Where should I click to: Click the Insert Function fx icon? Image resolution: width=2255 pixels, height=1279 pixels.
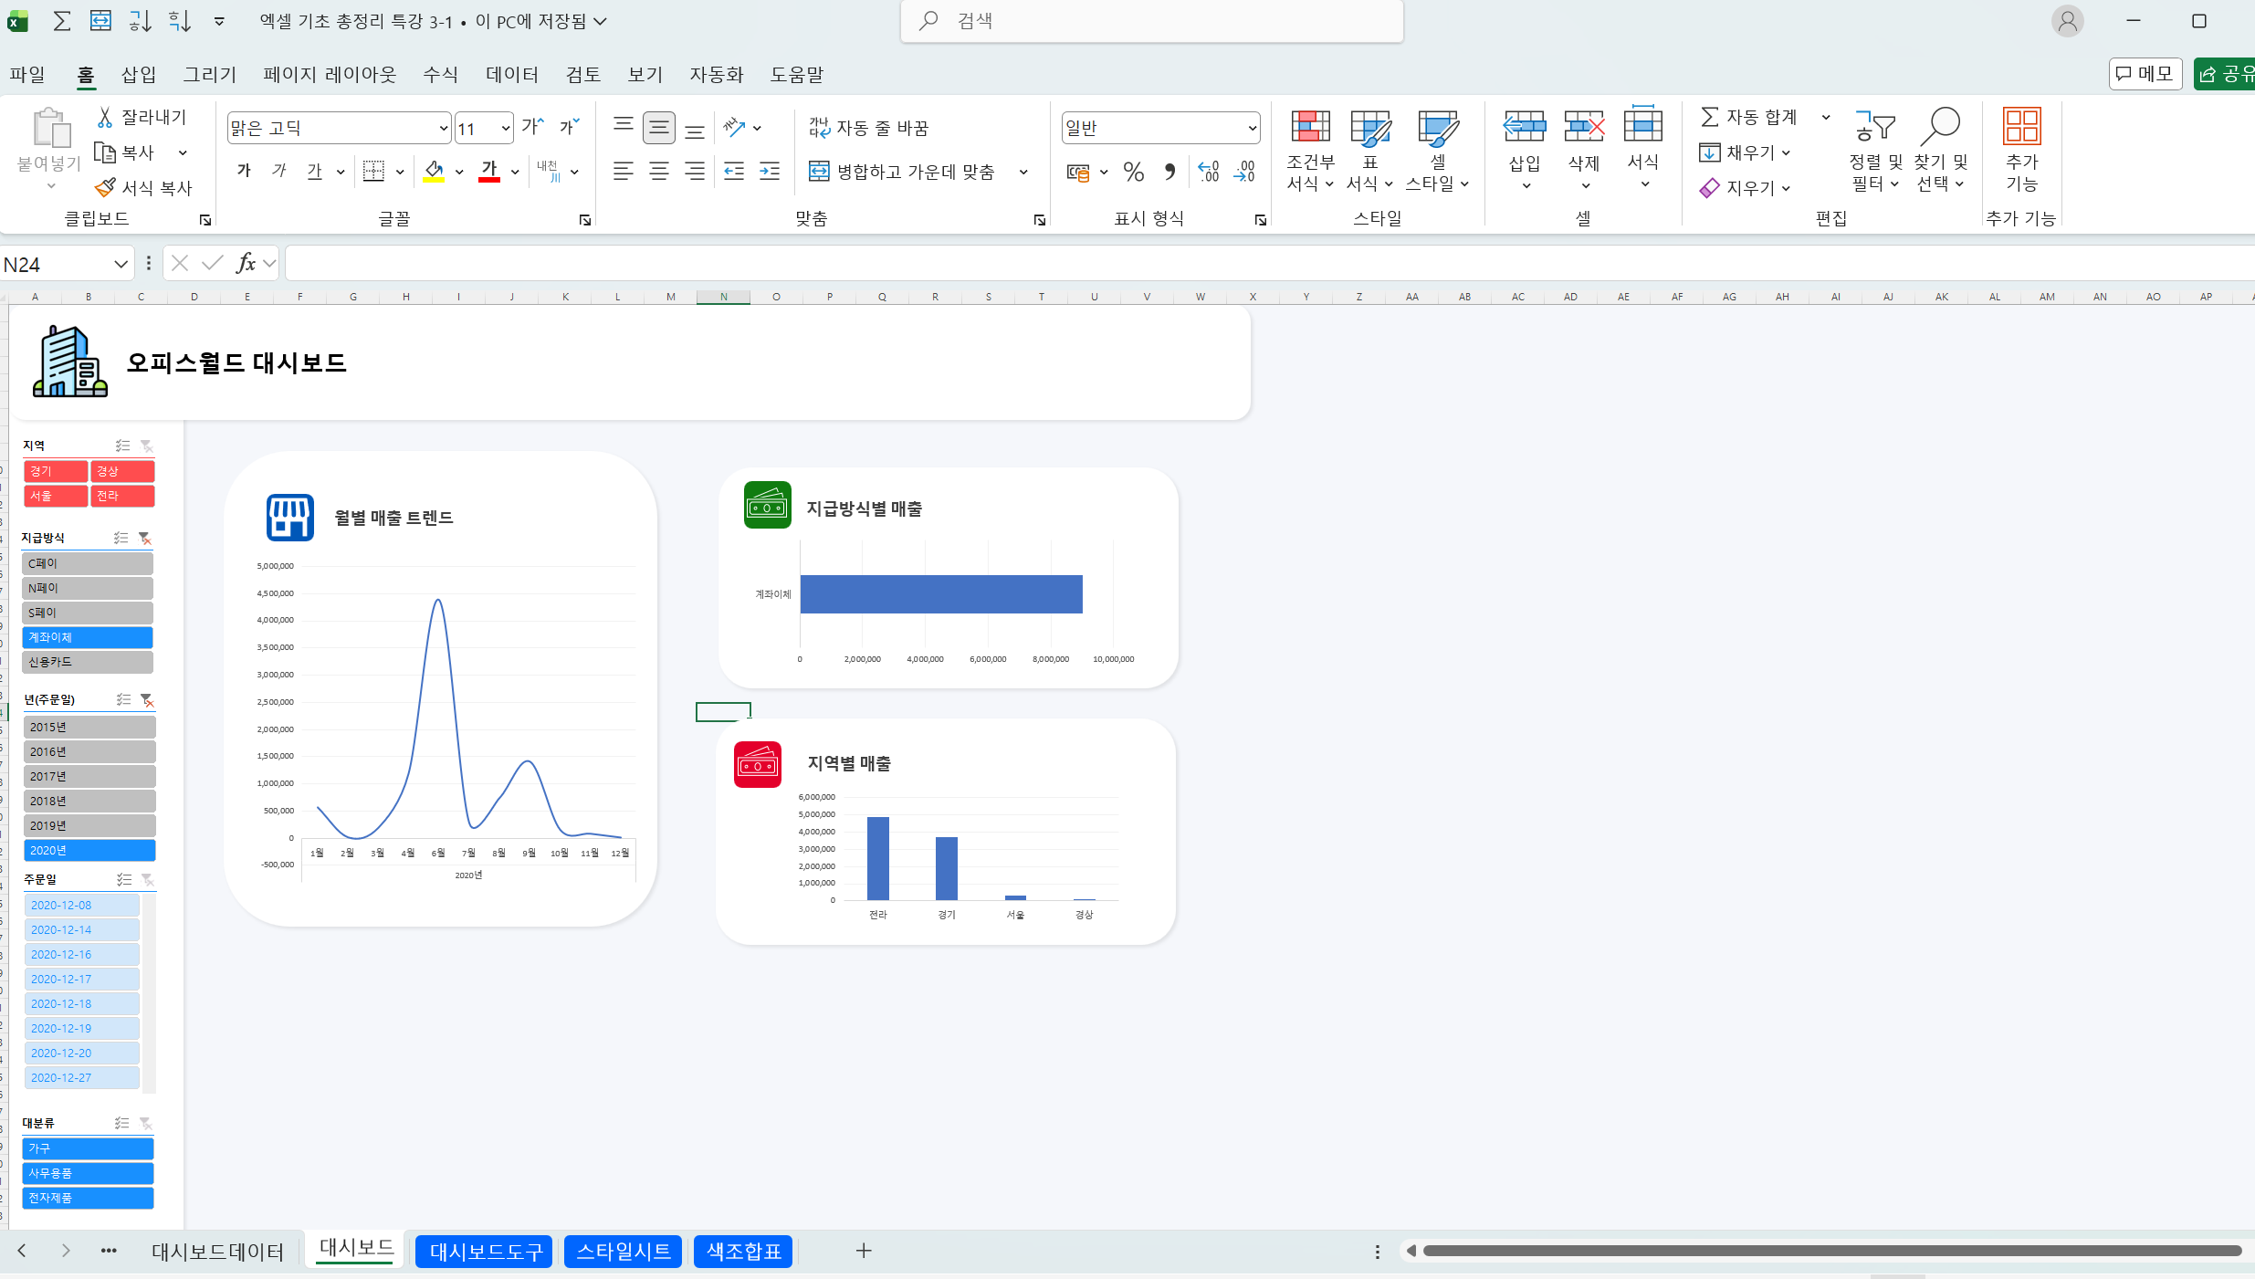pos(246,264)
